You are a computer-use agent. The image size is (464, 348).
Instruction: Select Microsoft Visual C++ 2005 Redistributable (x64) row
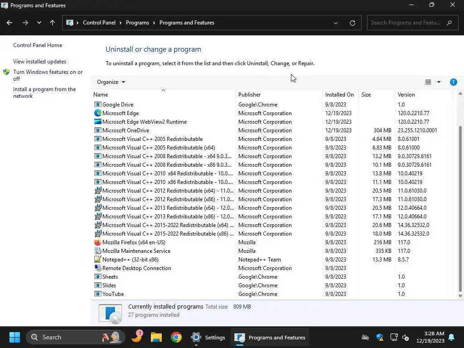click(x=271, y=148)
